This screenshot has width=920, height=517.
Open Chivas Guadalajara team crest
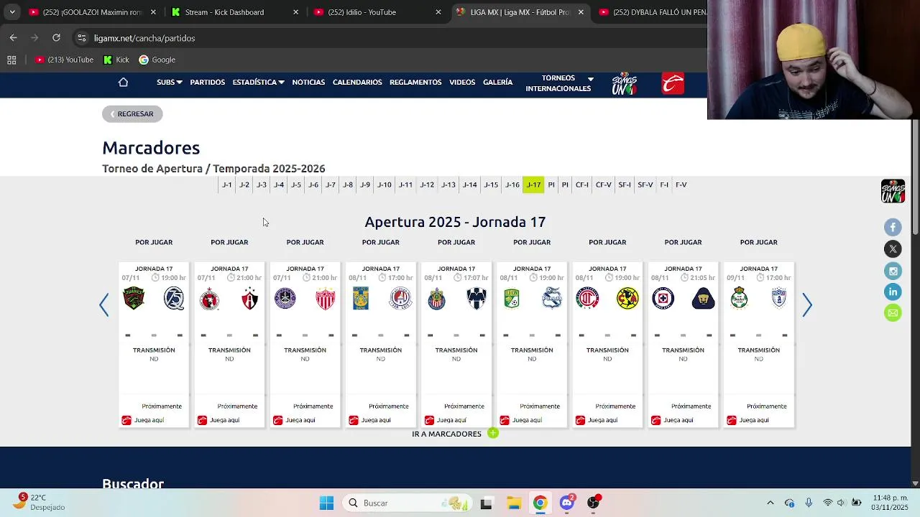pos(436,298)
